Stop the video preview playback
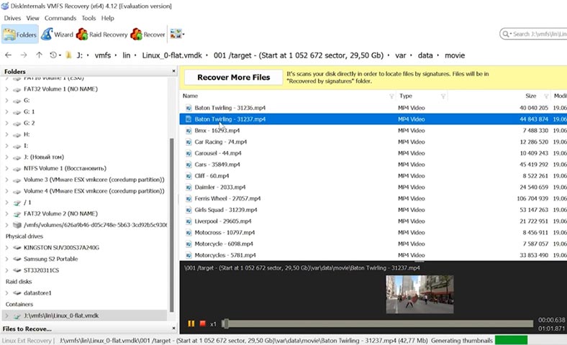The image size is (567, 345). point(202,323)
